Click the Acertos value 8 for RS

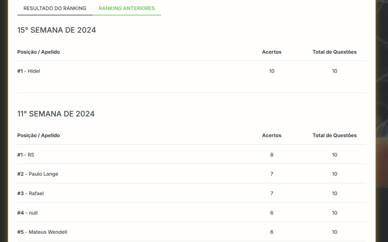point(272,155)
